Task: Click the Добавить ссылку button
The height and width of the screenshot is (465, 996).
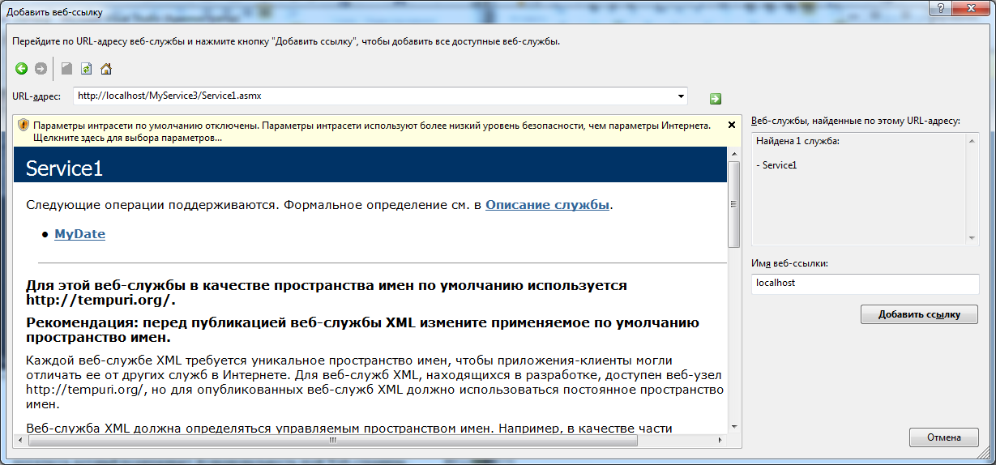Action: tap(919, 314)
